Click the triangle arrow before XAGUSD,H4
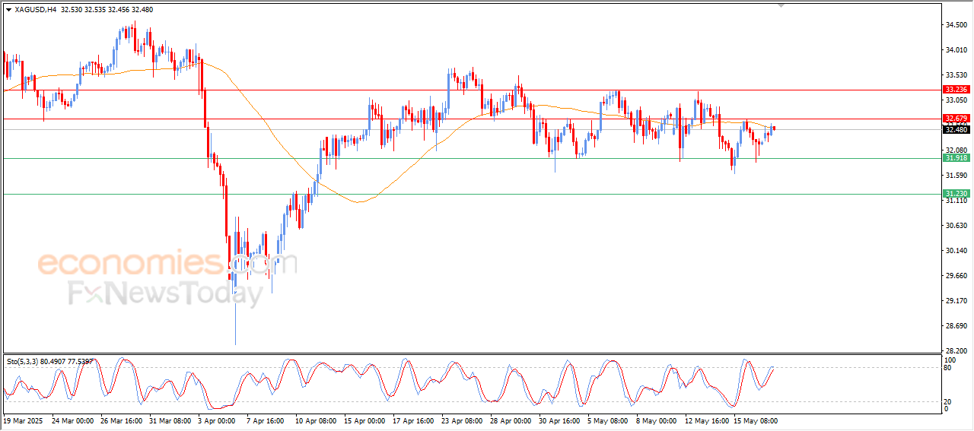This screenshot has height=431, width=974. pyautogui.click(x=8, y=10)
